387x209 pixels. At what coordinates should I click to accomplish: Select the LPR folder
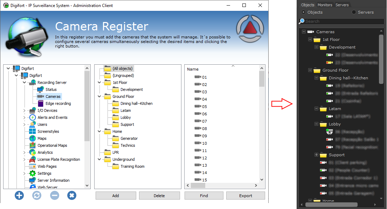116,152
